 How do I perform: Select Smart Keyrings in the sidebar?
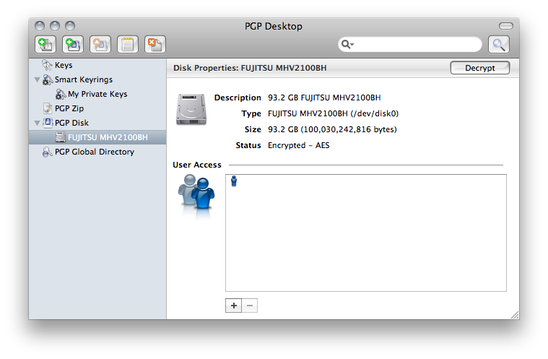click(x=84, y=79)
